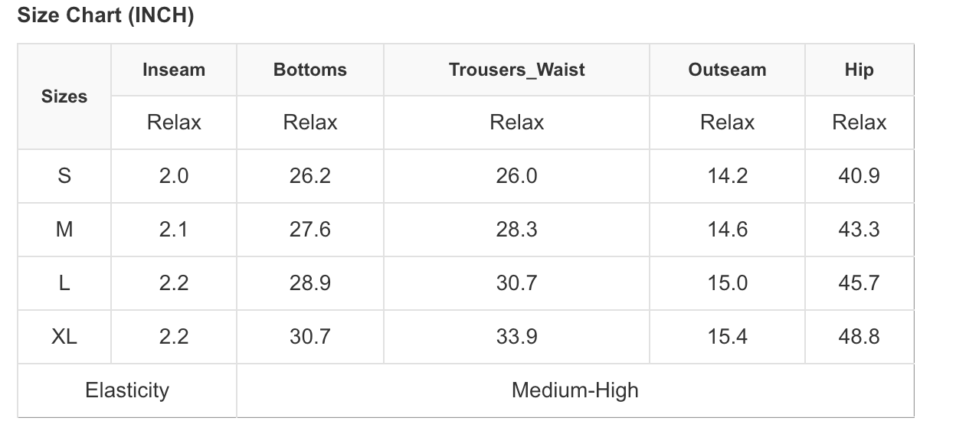This screenshot has width=956, height=444.
Task: Click the Bottoms column header
Action: tap(310, 70)
